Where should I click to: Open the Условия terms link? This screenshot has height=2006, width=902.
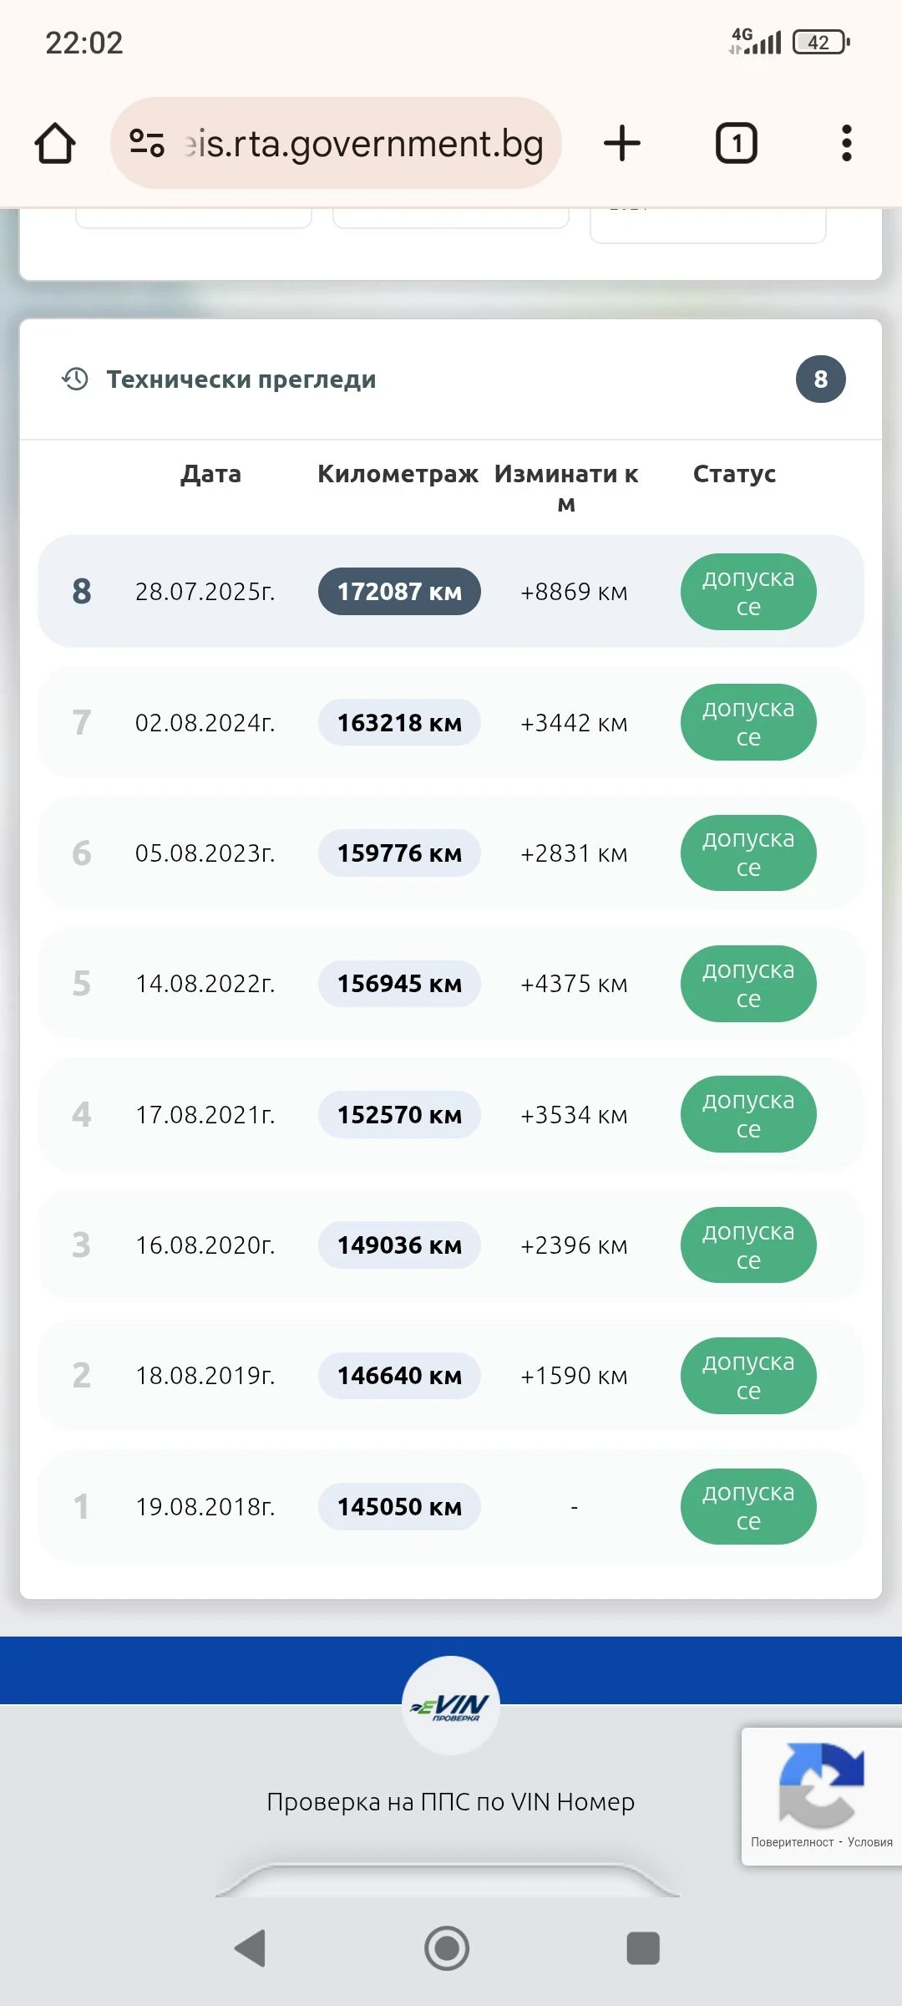coord(869,1842)
